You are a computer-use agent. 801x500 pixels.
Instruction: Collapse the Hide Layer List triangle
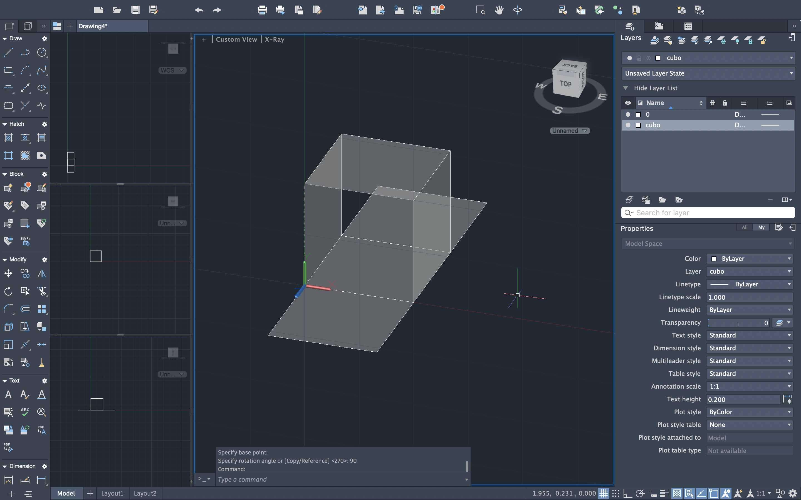626,88
